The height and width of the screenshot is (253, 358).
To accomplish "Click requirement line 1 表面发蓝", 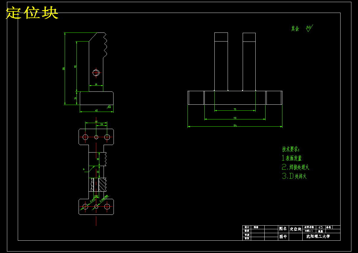I will (292, 158).
